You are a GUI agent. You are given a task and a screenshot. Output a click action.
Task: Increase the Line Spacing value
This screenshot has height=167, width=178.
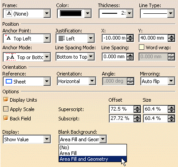click(x=130, y=55)
